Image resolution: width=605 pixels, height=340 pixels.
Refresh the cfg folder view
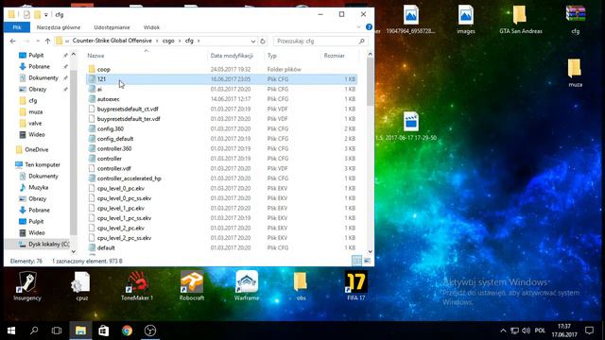click(x=263, y=41)
